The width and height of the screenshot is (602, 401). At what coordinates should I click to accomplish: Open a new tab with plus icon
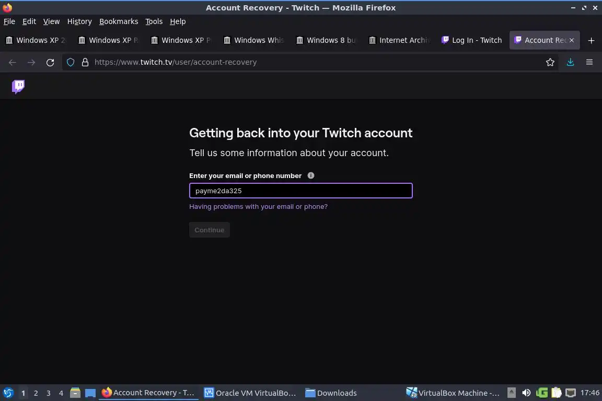coord(591,40)
